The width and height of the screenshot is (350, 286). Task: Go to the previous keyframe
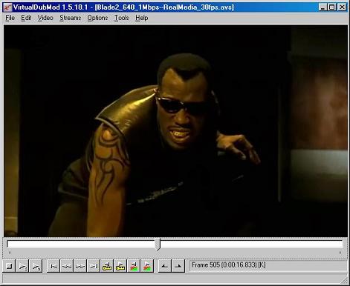pyautogui.click(x=107, y=266)
